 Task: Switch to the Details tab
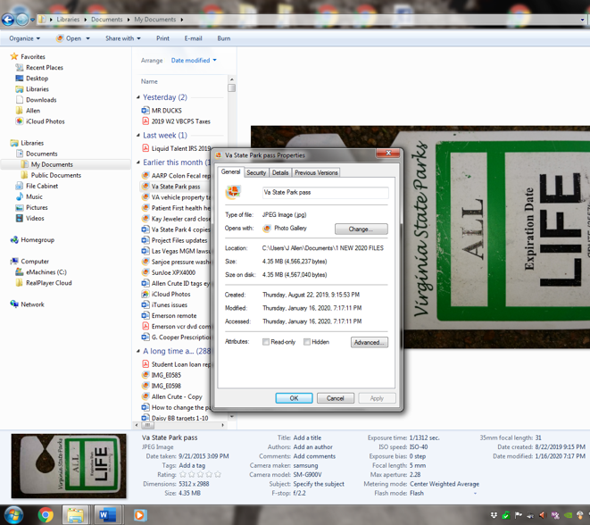coord(280,172)
